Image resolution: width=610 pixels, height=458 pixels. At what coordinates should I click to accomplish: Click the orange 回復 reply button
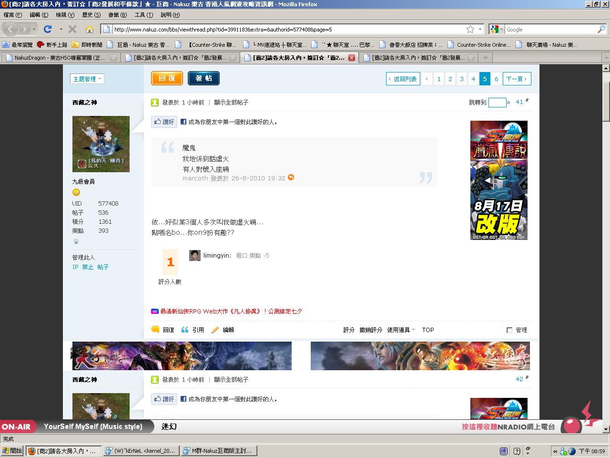point(167,78)
